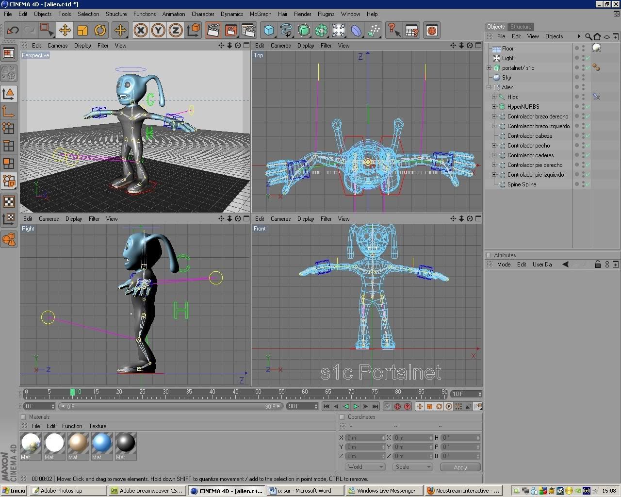The width and height of the screenshot is (621, 497).
Task: Click the Undo arrow in the top toolbar
Action: (13, 31)
